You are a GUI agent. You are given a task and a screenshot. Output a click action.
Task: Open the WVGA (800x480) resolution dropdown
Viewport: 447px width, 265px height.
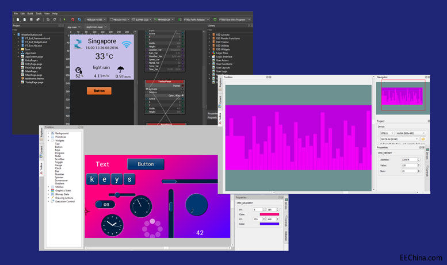coord(411,132)
